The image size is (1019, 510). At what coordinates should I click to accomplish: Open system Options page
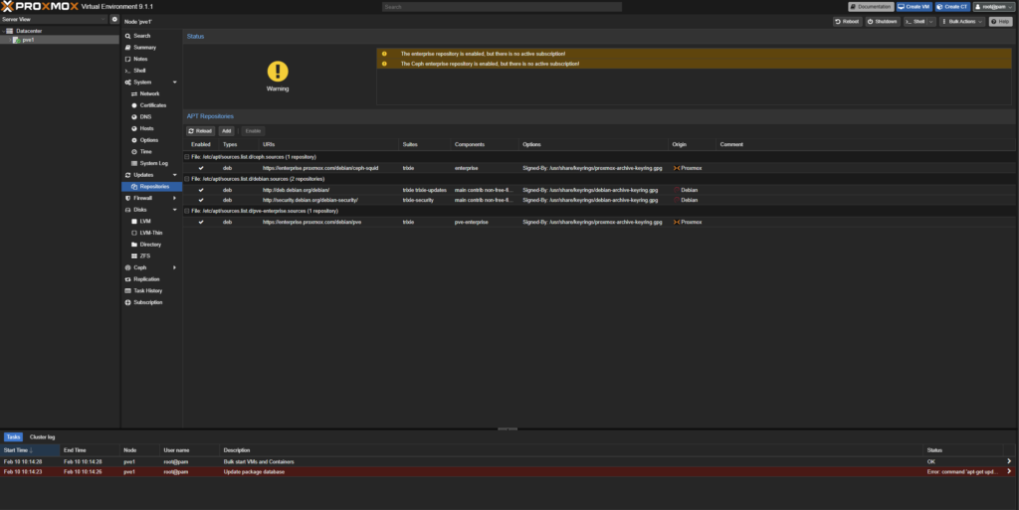(151, 140)
